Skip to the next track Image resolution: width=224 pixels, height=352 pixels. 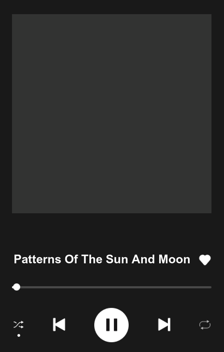click(x=164, y=324)
